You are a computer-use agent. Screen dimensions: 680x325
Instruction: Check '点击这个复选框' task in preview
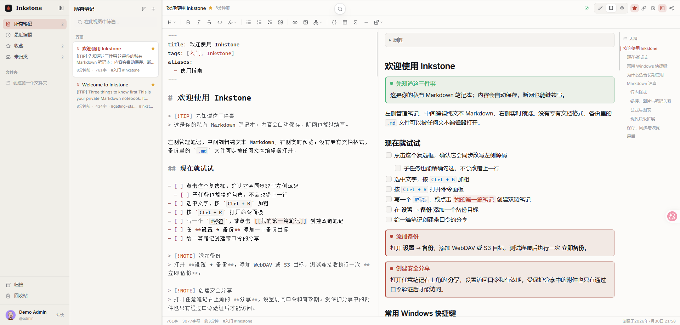coord(389,155)
